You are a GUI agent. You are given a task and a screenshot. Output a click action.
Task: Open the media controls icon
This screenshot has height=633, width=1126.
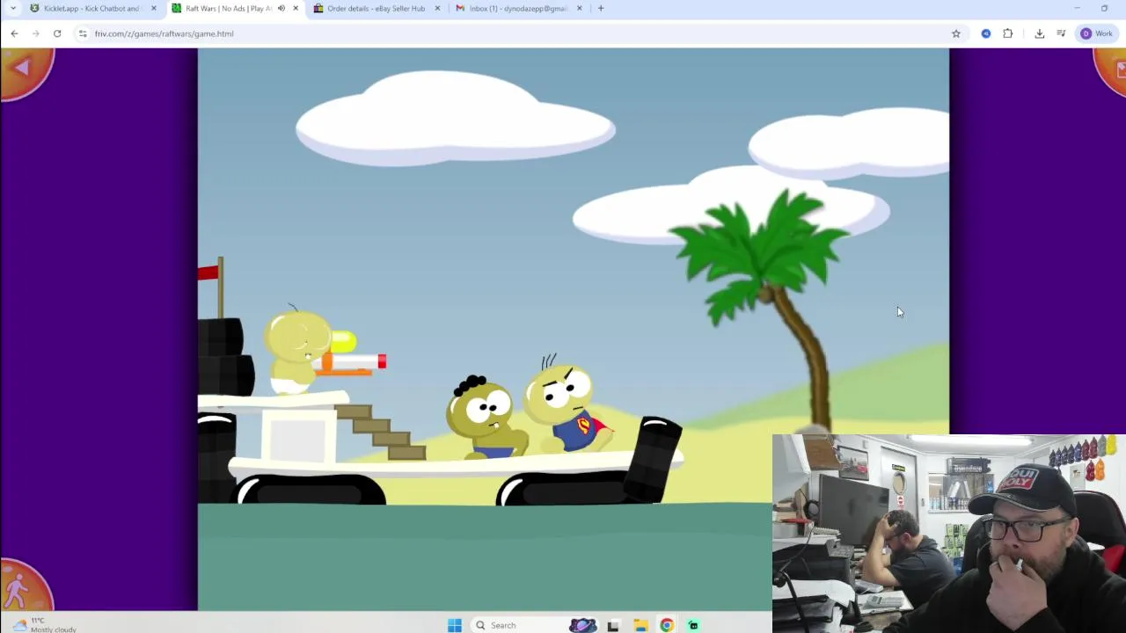(x=1061, y=33)
